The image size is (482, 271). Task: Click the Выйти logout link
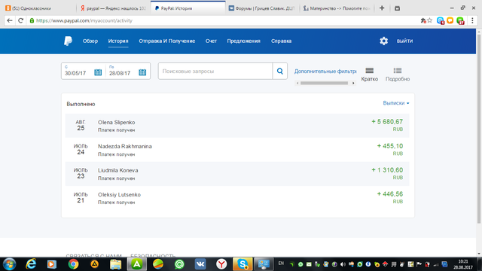click(404, 41)
